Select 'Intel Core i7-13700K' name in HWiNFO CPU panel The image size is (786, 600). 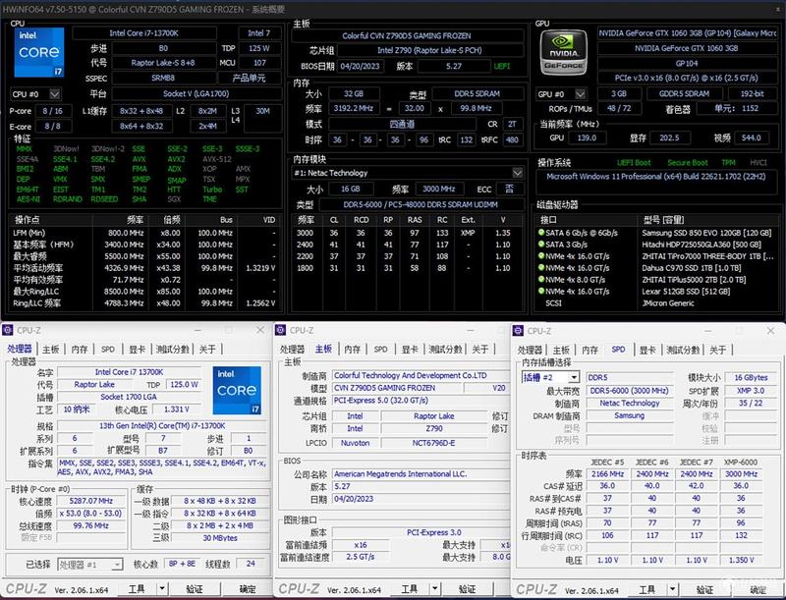tap(144, 33)
